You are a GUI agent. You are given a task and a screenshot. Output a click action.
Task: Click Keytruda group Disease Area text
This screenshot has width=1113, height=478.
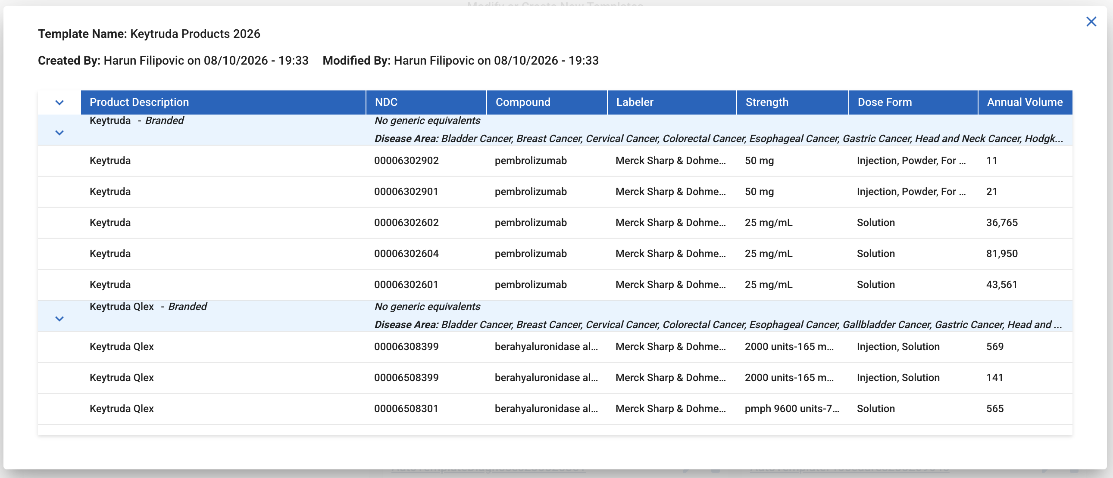(719, 139)
